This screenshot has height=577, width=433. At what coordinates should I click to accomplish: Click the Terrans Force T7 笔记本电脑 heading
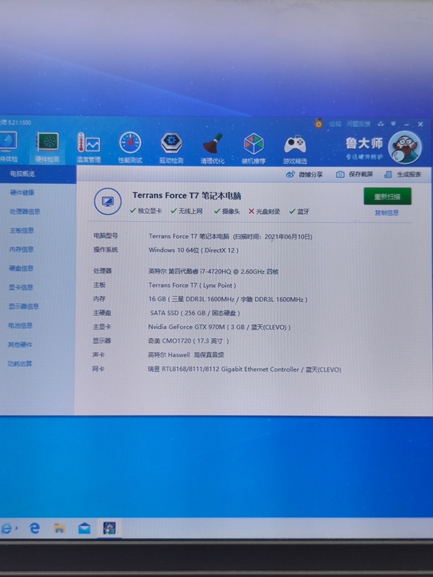pos(186,196)
